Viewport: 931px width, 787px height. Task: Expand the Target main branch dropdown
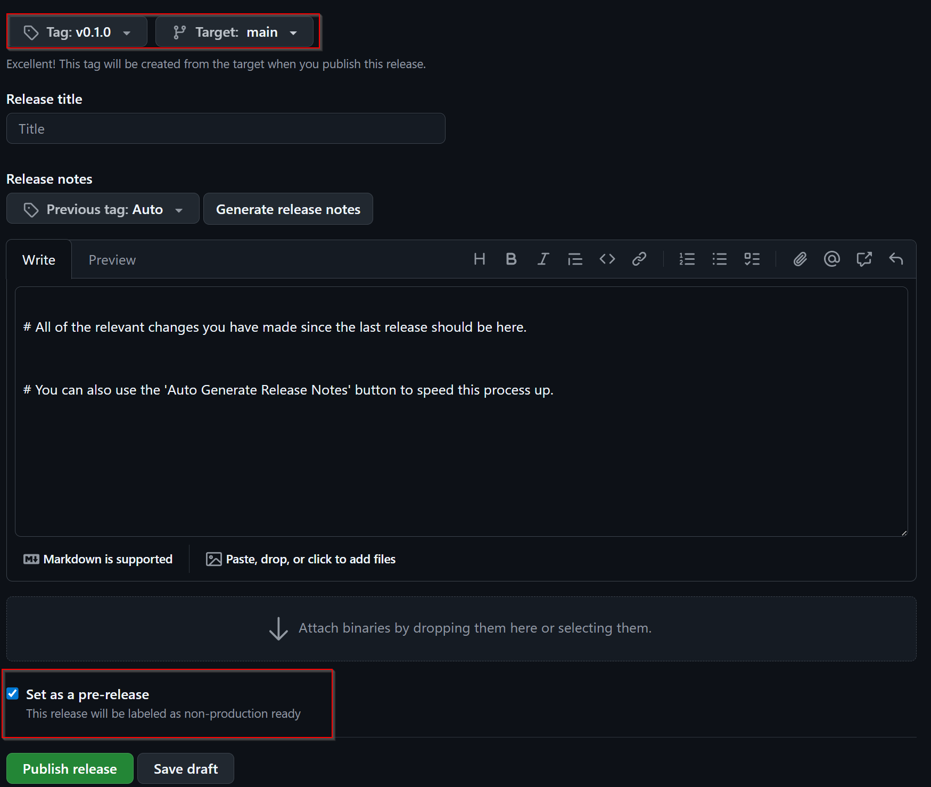[234, 32]
